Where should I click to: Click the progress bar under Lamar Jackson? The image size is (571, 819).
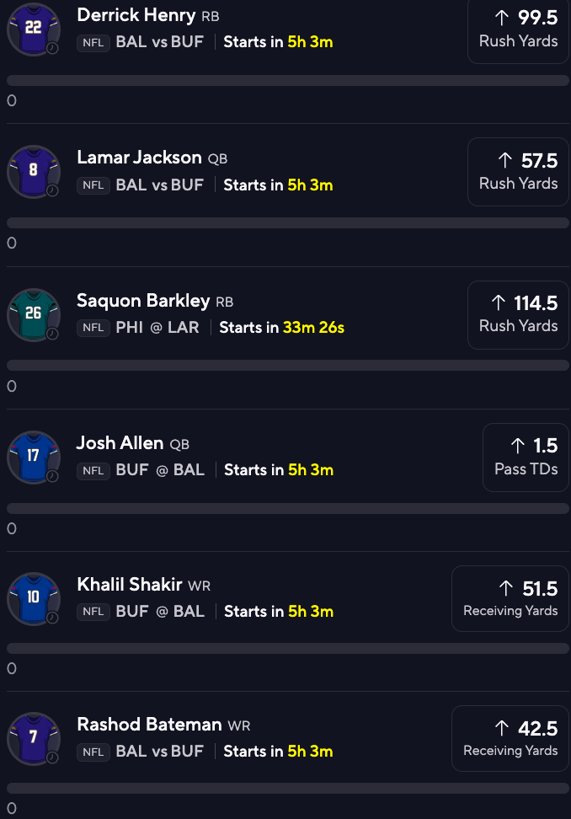[x=287, y=223]
